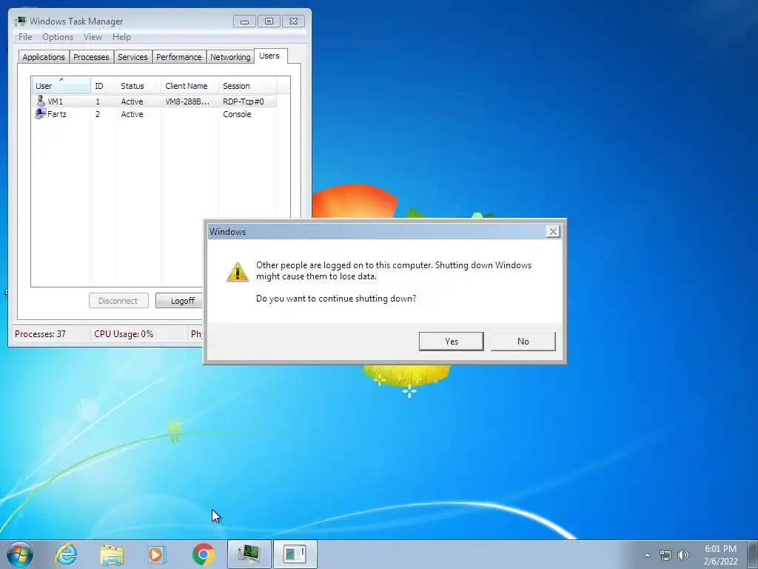Open the Help menu in Task Manager
This screenshot has height=569, width=758.
click(121, 37)
